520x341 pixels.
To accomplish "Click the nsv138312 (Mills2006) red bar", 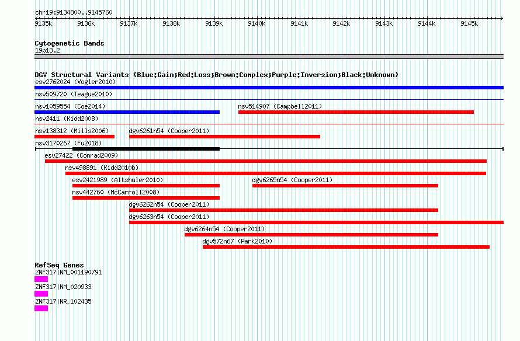I will point(74,137).
